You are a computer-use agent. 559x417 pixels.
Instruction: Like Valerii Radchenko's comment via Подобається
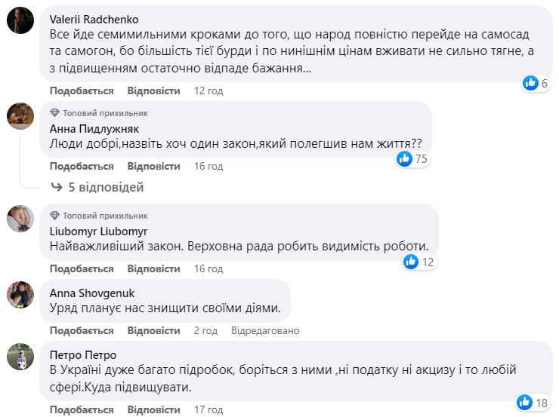tap(82, 90)
